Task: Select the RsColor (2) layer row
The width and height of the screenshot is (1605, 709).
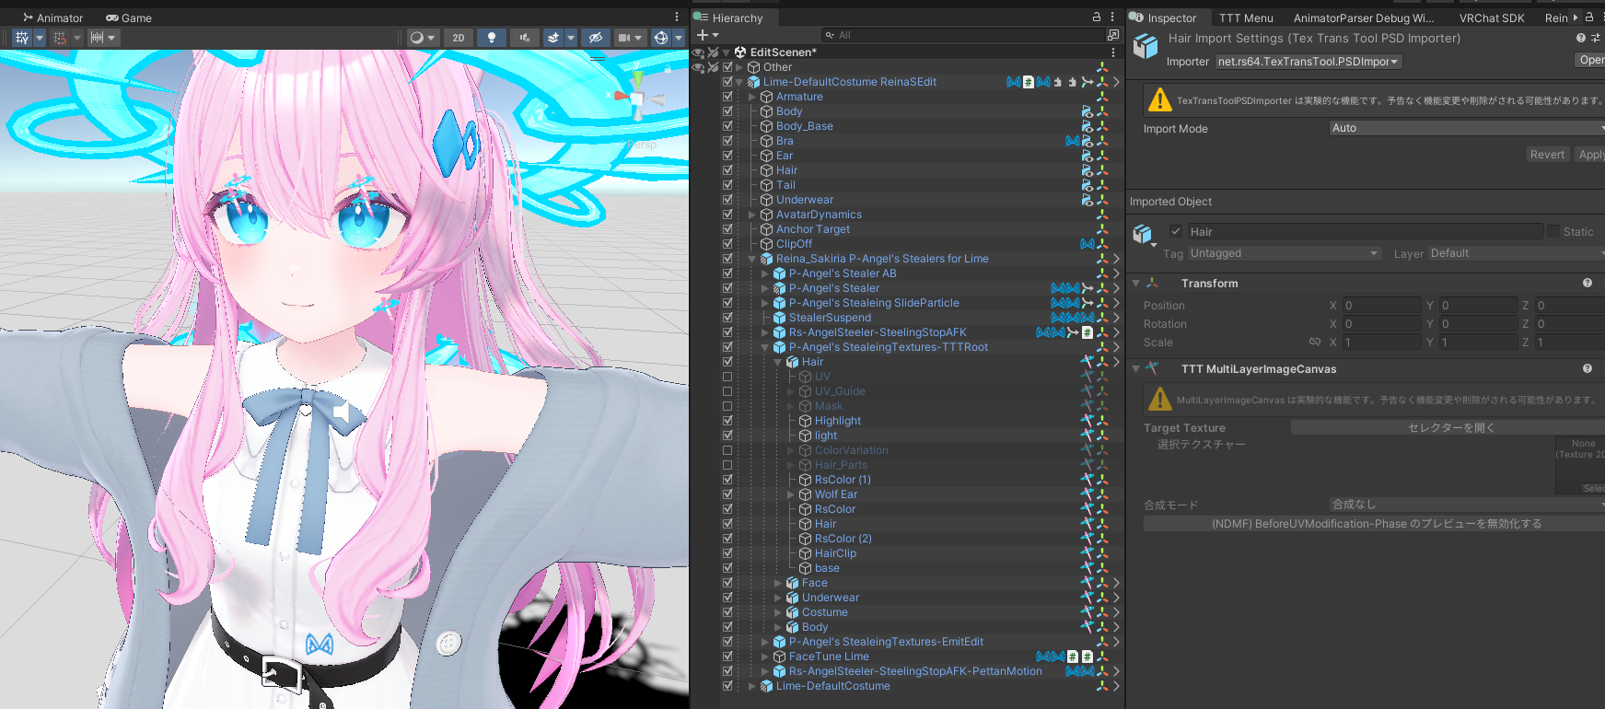Action: pyautogui.click(x=907, y=539)
